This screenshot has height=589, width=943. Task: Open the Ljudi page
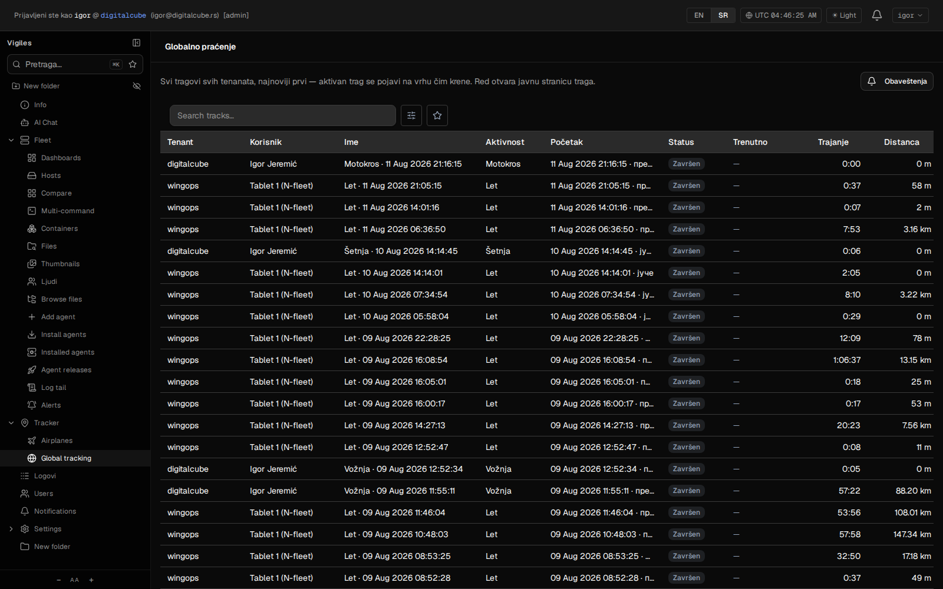(x=49, y=282)
